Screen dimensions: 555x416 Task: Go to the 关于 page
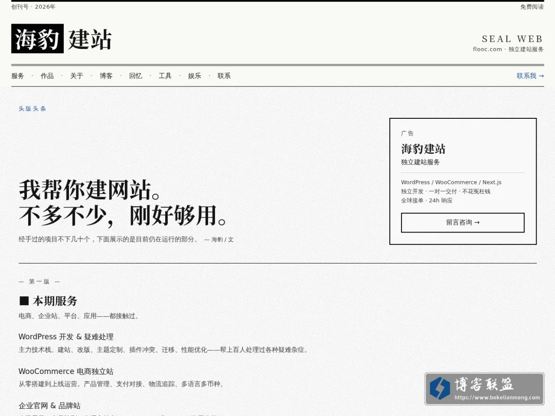(x=77, y=76)
